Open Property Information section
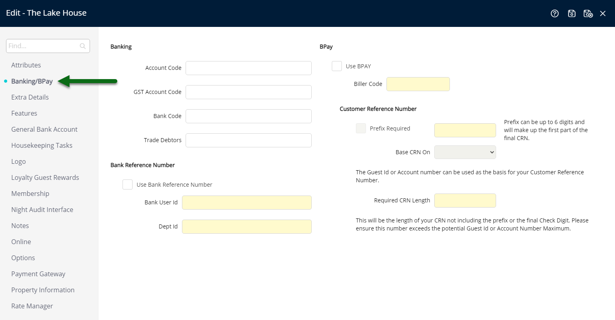 43,290
